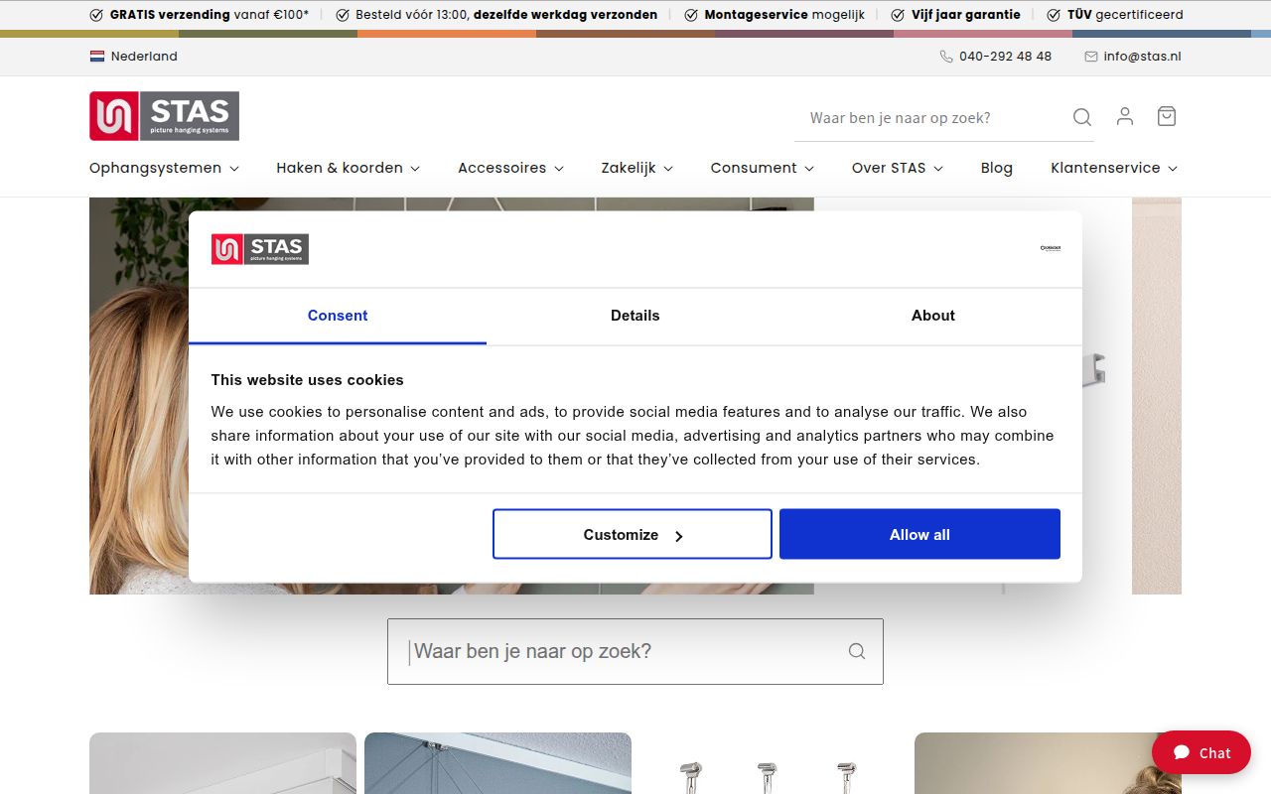Viewport: 1271px width, 794px height.
Task: Click the checkmark icon beside GRATIS verzending
Action: coord(96,15)
